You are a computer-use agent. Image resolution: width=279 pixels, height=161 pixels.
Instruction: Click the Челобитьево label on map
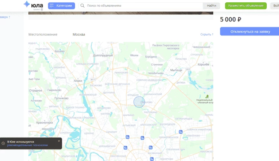tap(156, 73)
